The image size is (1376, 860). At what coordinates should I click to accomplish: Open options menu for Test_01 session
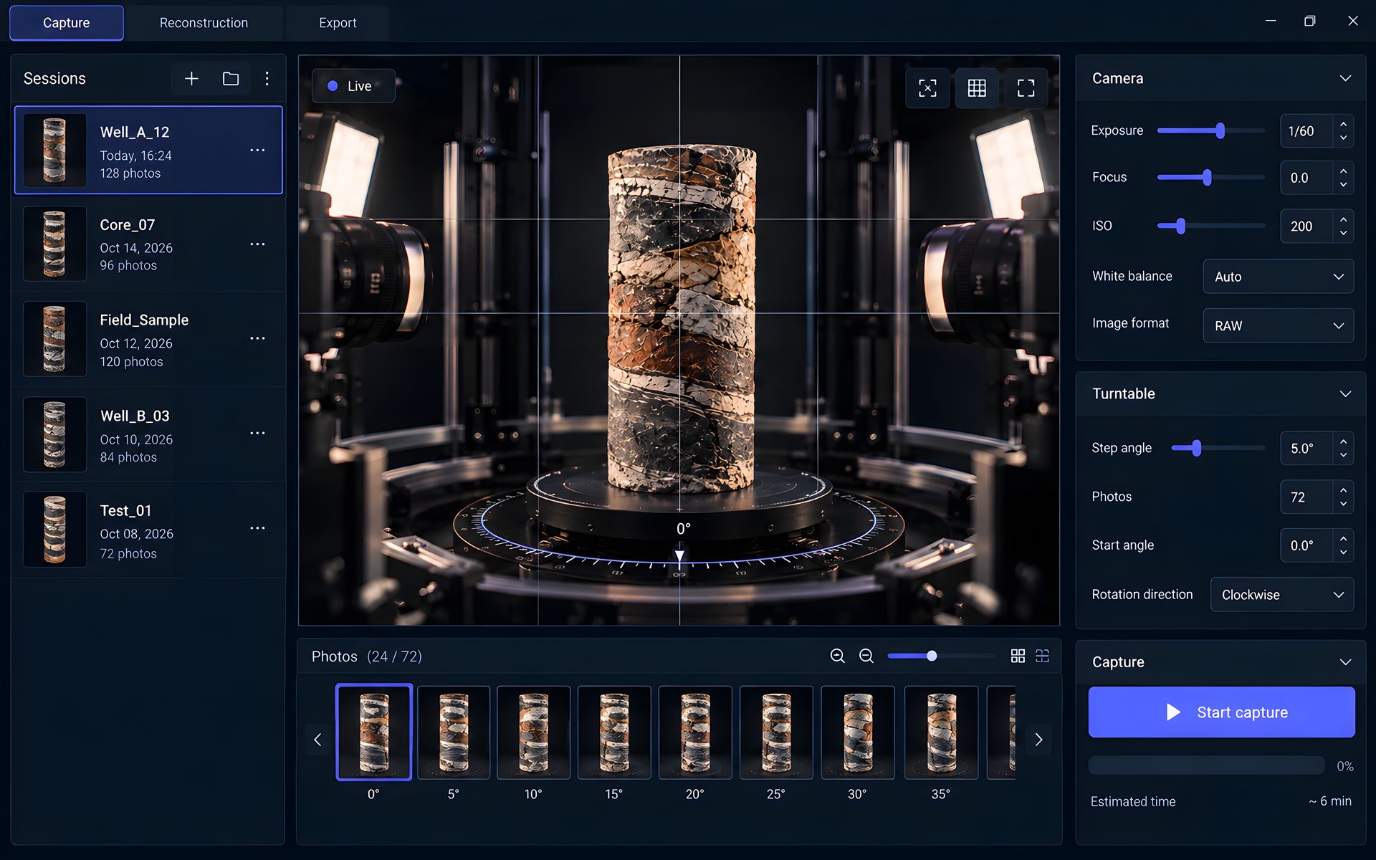click(x=257, y=528)
